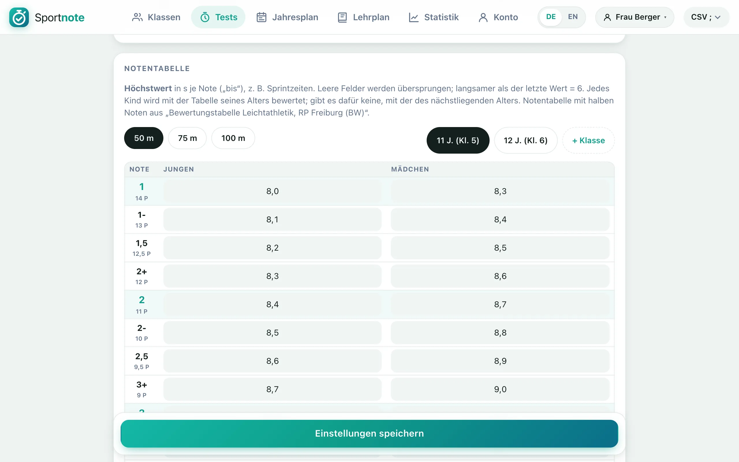Edit Jungen value for Note 1
Image resolution: width=739 pixels, height=462 pixels.
point(273,191)
